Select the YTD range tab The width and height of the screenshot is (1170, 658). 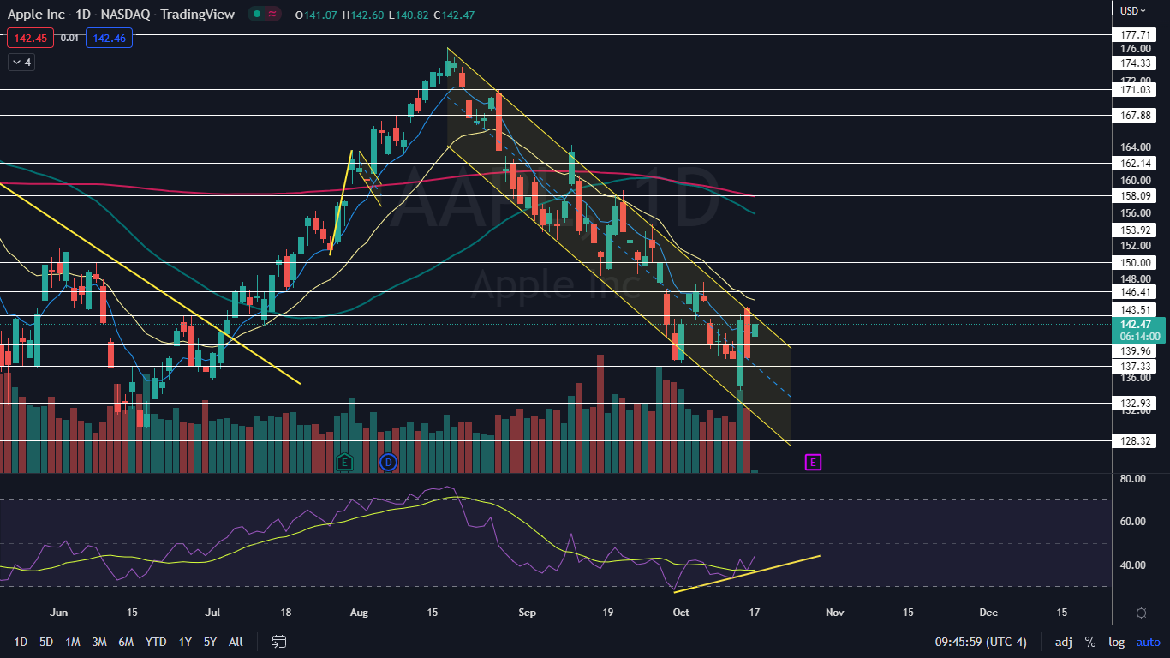point(156,642)
